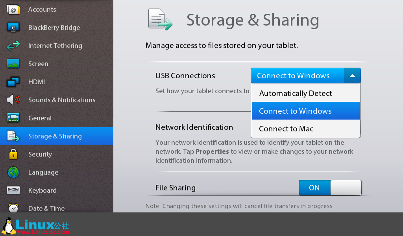
Task: Click the HDMI dual-monitor icon
Action: point(13,82)
